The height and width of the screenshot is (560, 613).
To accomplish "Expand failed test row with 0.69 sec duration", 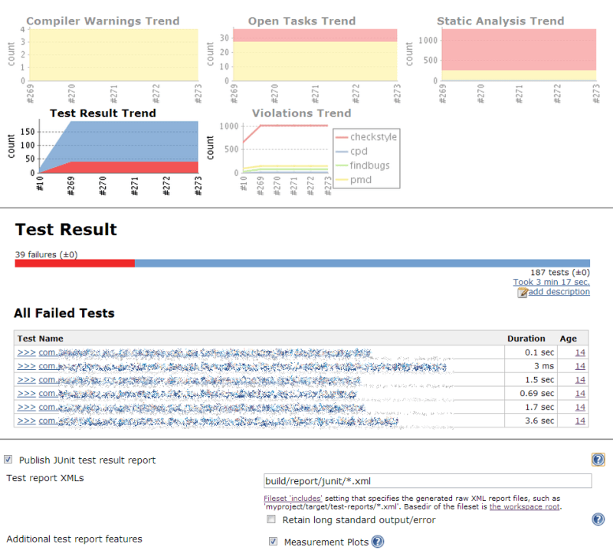I will click(26, 394).
